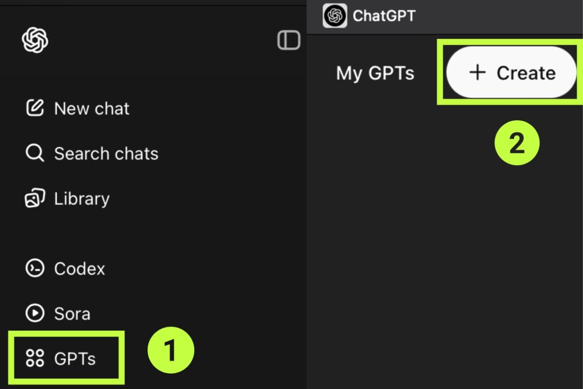The image size is (583, 389).
Task: Click the Library images icon
Action: click(35, 199)
